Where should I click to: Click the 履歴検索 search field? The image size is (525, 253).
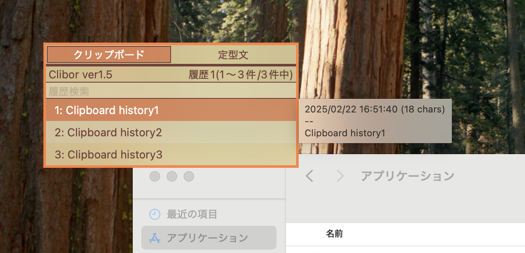pos(171,91)
